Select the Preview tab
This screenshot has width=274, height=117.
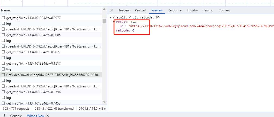157,10
